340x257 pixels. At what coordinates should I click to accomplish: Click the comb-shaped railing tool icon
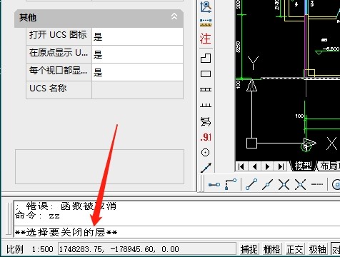click(206, 105)
